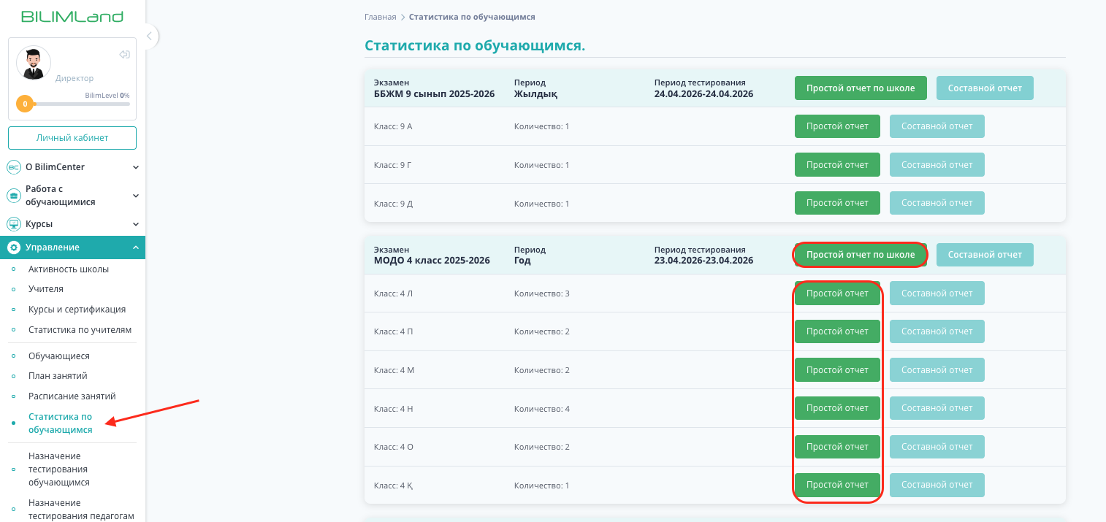The width and height of the screenshot is (1106, 522).
Task: Collapse the Управление section arrow
Action: (x=136, y=247)
